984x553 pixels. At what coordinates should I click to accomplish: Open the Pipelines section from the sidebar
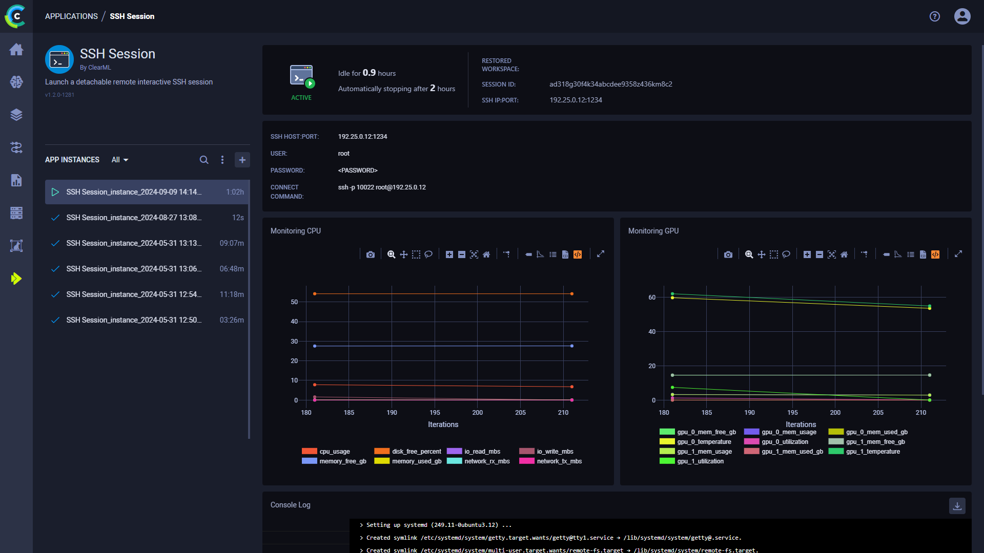click(16, 147)
